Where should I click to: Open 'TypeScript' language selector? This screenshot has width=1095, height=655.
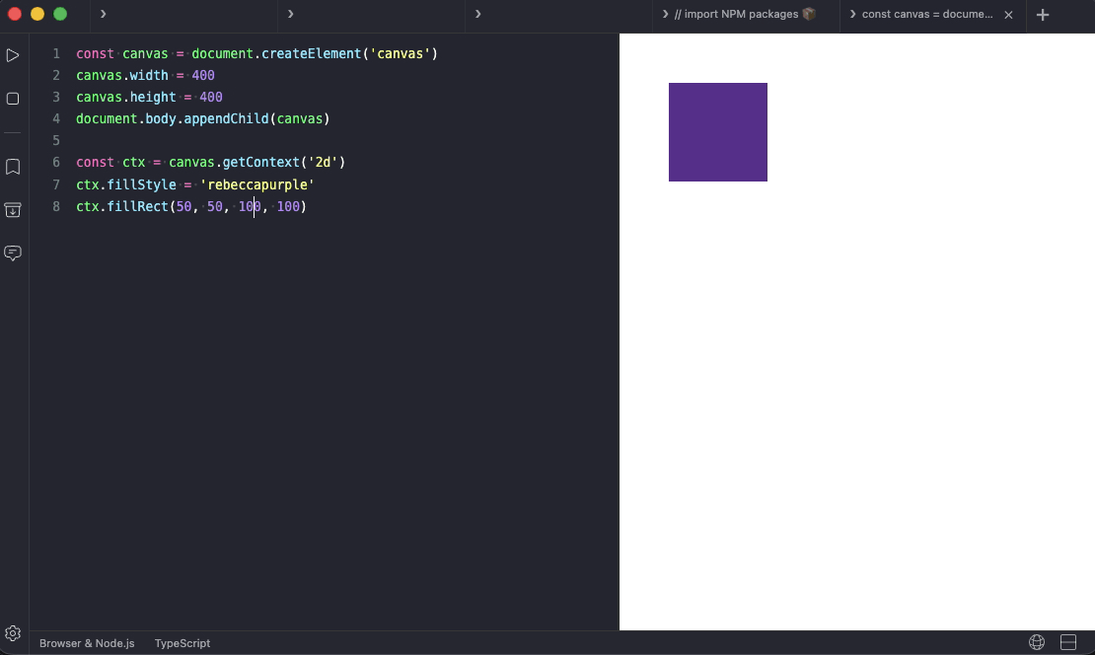tap(182, 643)
